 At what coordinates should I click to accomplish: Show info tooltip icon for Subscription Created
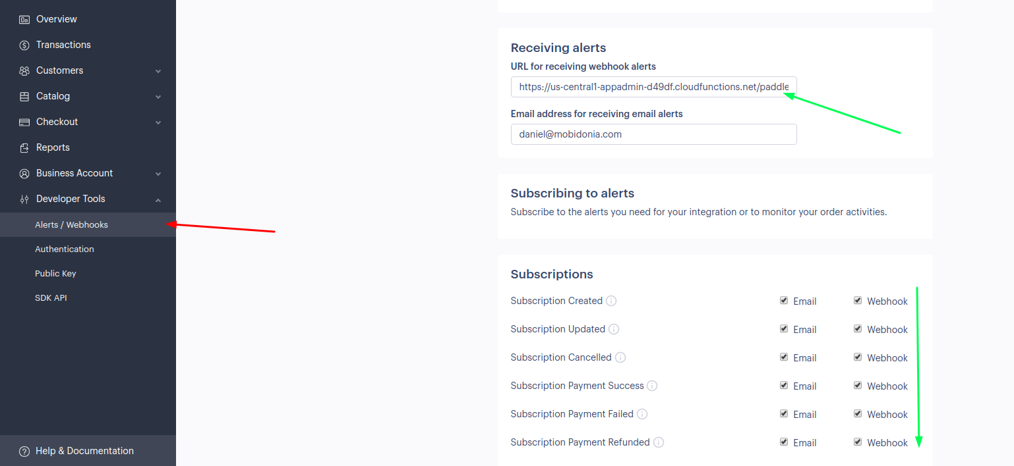tap(611, 301)
